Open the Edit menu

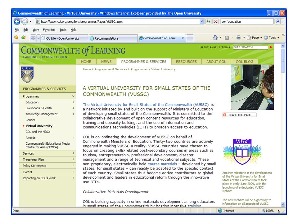click(x=26, y=30)
